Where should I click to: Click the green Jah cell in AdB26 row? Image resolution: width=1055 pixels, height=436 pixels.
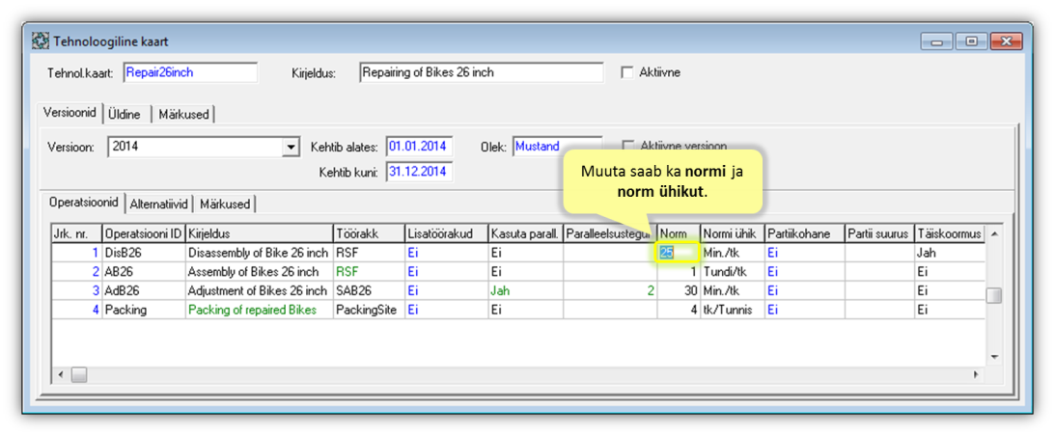(x=525, y=290)
